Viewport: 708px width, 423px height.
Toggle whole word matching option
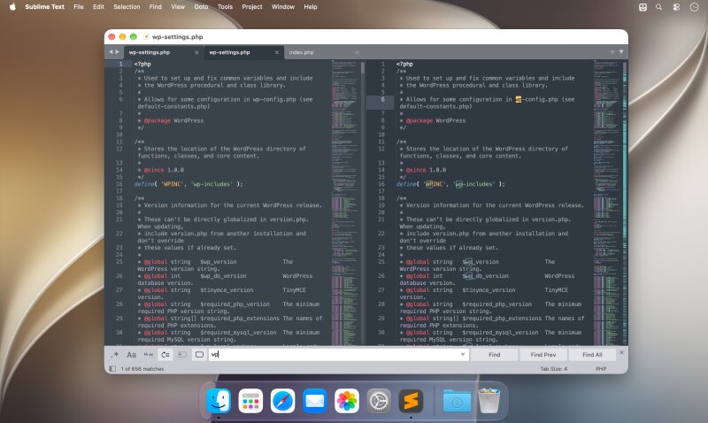[148, 355]
